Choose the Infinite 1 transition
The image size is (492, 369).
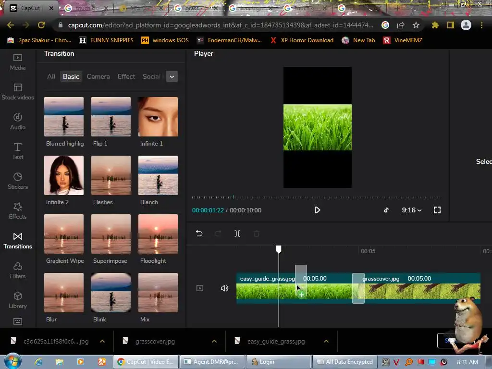point(158,117)
